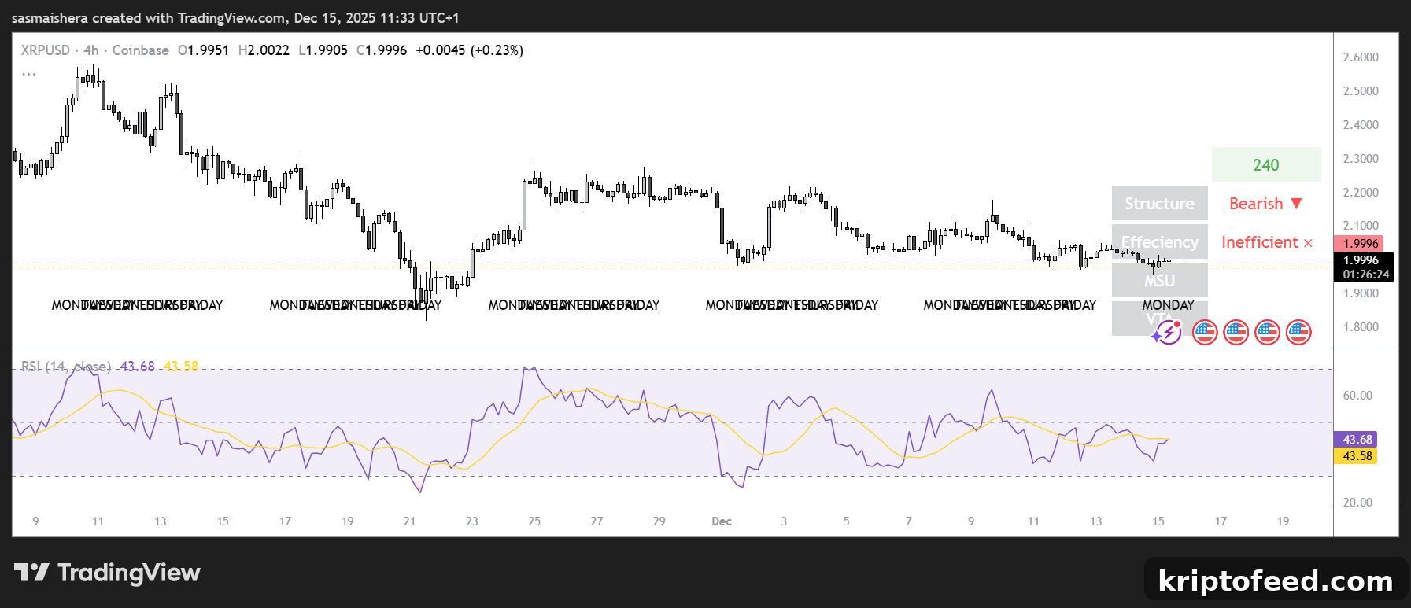1411x608 pixels.
Task: Click the 2.3000 price axis label
Action: pos(1361,159)
